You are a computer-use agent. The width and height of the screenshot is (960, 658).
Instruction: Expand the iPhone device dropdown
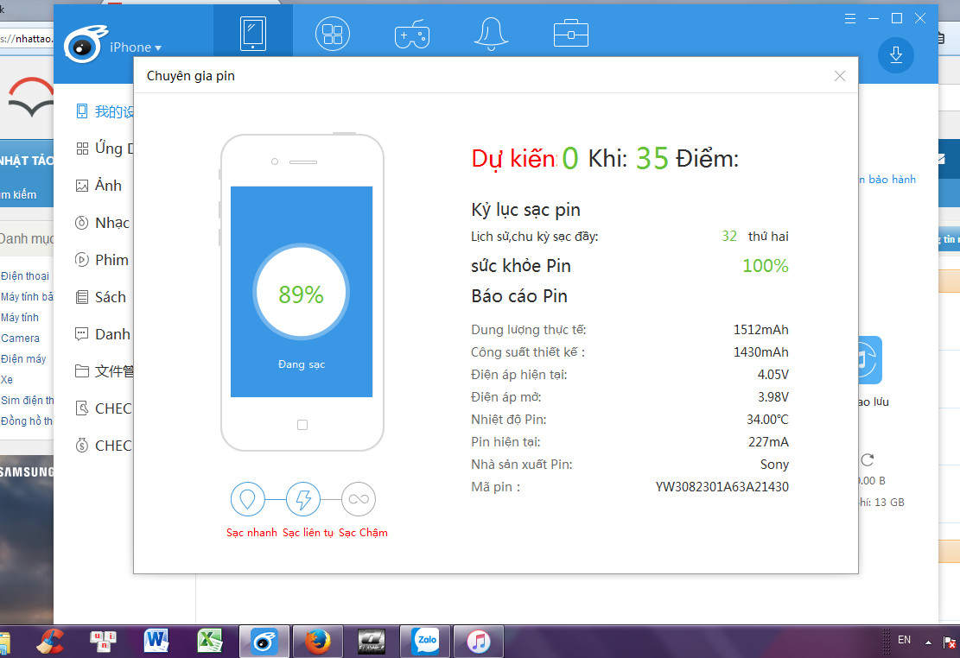[135, 47]
